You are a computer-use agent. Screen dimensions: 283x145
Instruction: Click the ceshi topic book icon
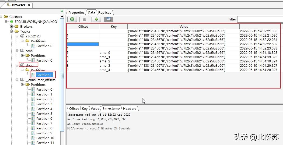[x=22, y=51]
